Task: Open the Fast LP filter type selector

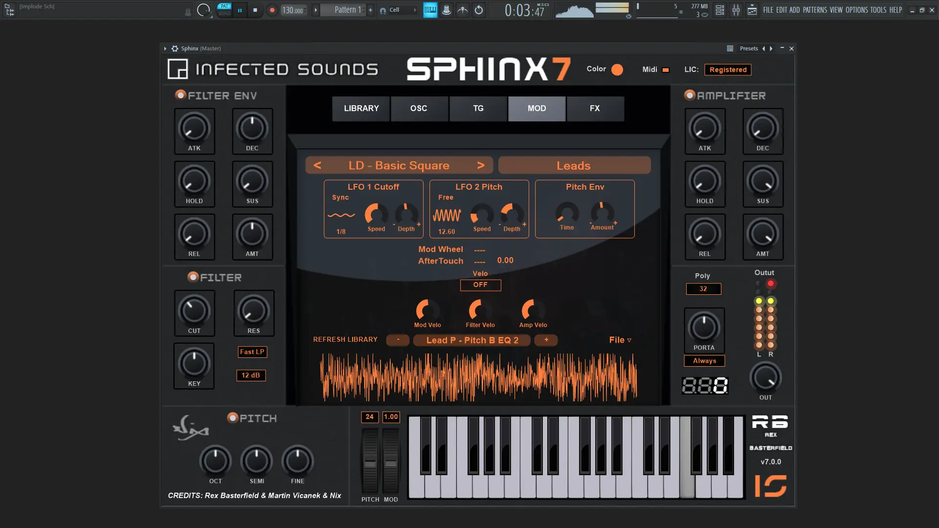Action: [x=252, y=352]
